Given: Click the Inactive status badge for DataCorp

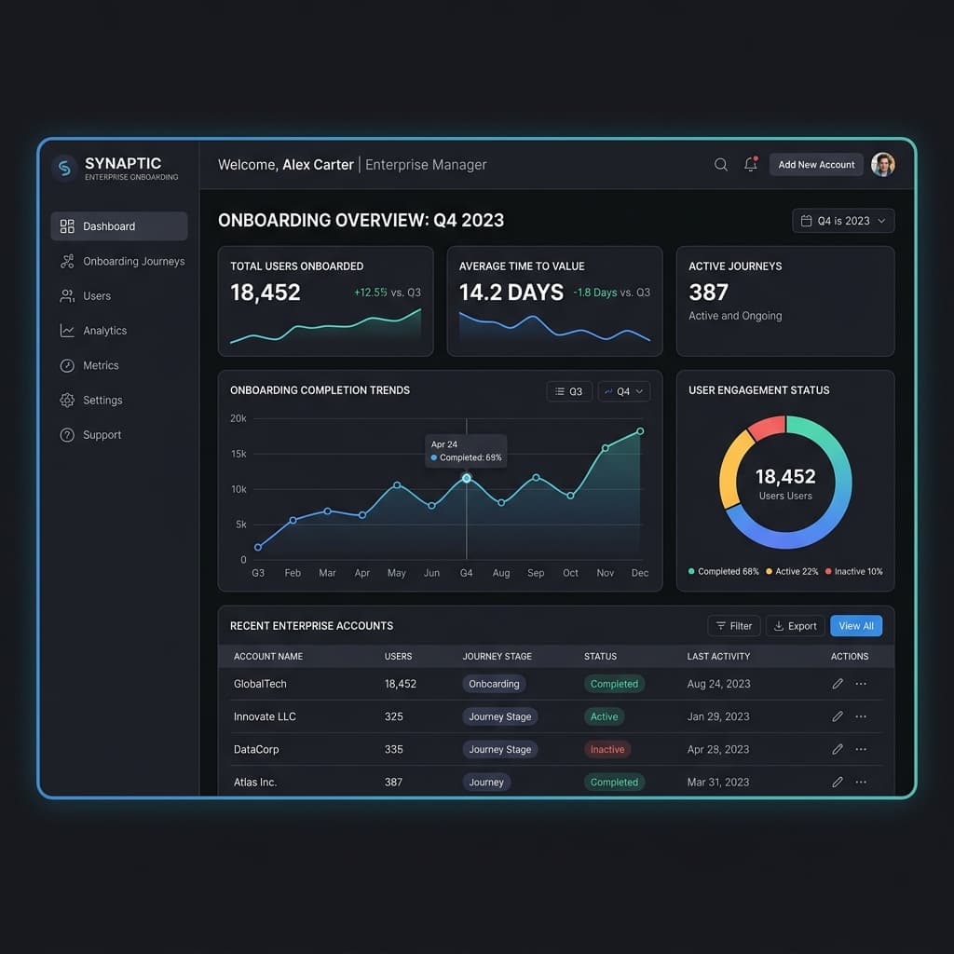Looking at the screenshot, I should [x=607, y=749].
